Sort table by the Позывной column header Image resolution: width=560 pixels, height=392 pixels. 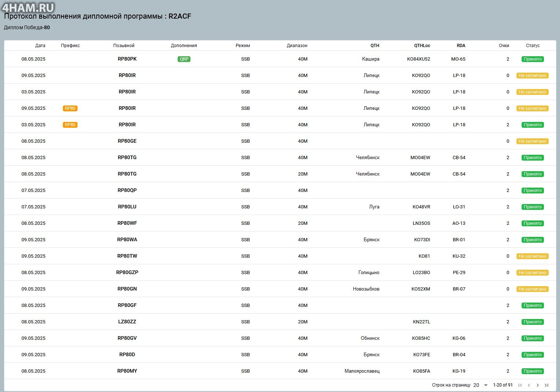coord(124,46)
